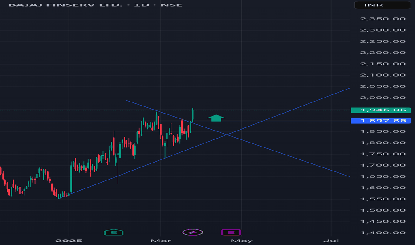Click the 1,750.00 price axis label
The width and height of the screenshot is (415, 245).
[382, 154]
